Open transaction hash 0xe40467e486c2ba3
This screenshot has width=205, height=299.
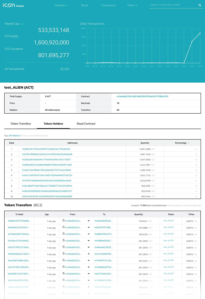pos(19,260)
